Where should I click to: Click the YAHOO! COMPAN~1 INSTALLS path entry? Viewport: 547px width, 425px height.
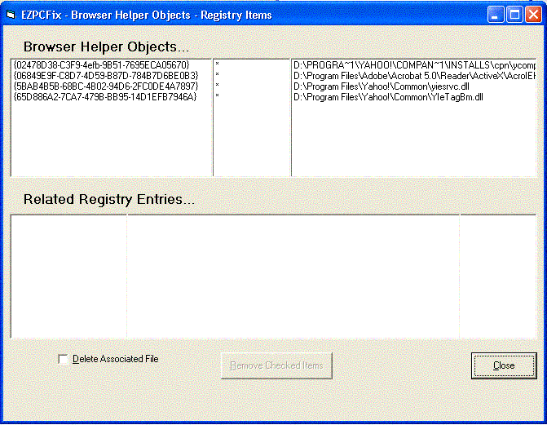[x=414, y=65]
